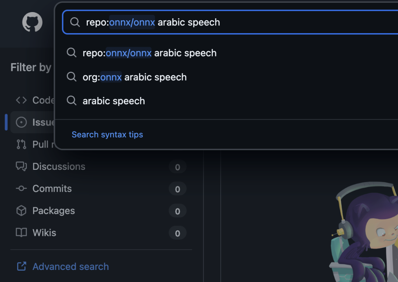Screen dimensions: 398x282
Task: Click the Commits node icon
Action: [x=21, y=189]
